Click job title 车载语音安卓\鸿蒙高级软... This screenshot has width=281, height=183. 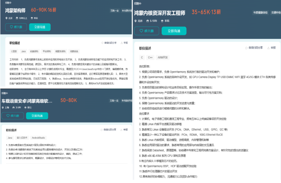click(x=27, y=101)
